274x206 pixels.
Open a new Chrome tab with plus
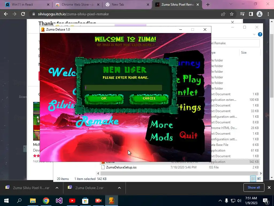(208, 5)
